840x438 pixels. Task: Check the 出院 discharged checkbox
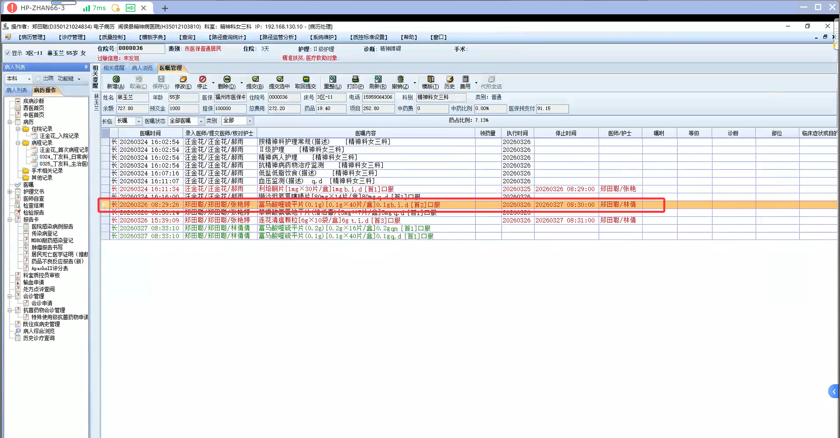point(38,78)
